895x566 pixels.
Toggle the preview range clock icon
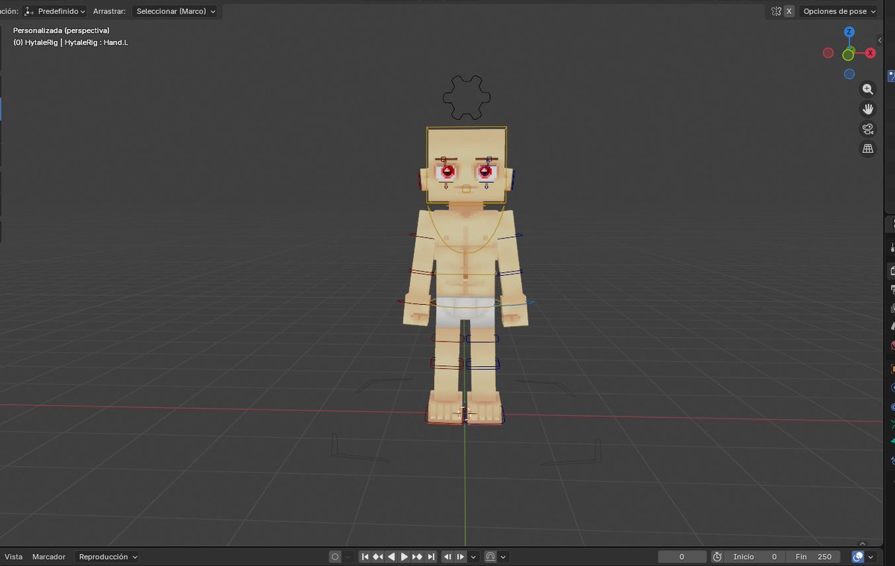tap(717, 556)
